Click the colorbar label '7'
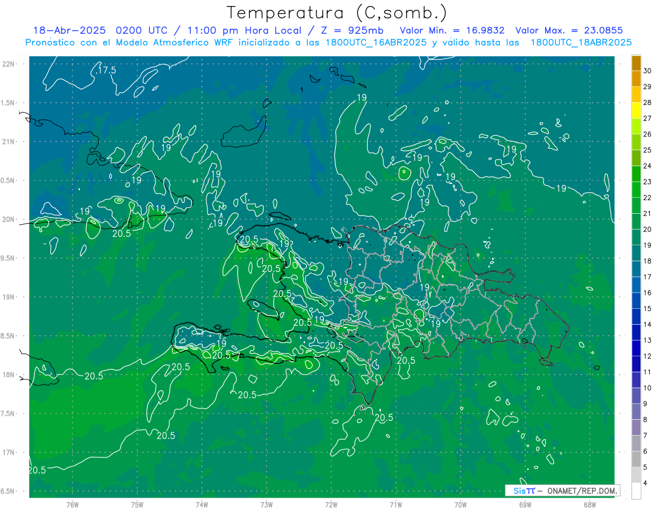 pyautogui.click(x=646, y=435)
